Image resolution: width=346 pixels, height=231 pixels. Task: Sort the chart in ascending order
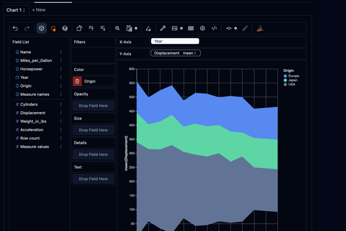(91, 28)
